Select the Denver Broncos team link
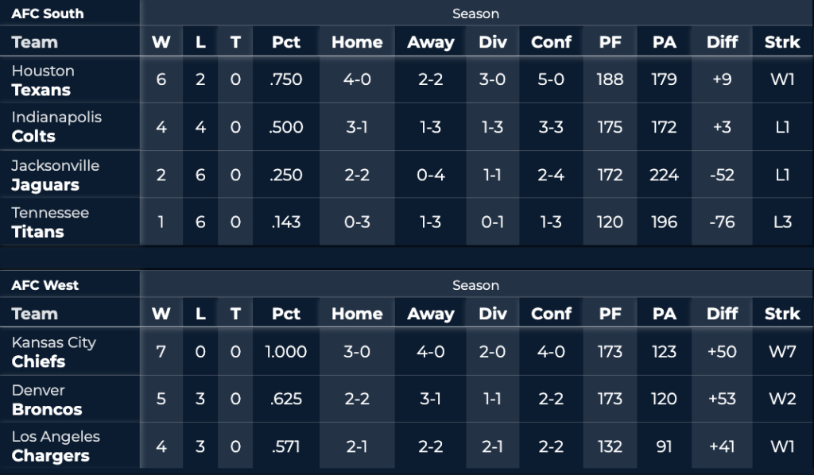 point(47,400)
